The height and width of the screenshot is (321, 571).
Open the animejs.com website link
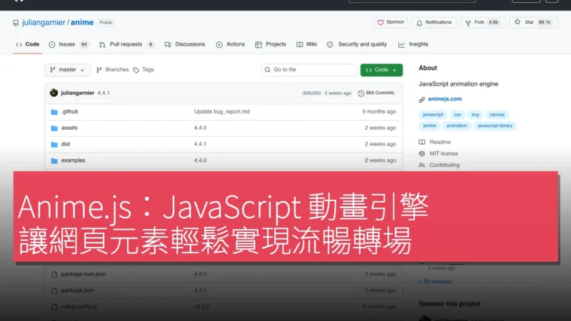[445, 99]
